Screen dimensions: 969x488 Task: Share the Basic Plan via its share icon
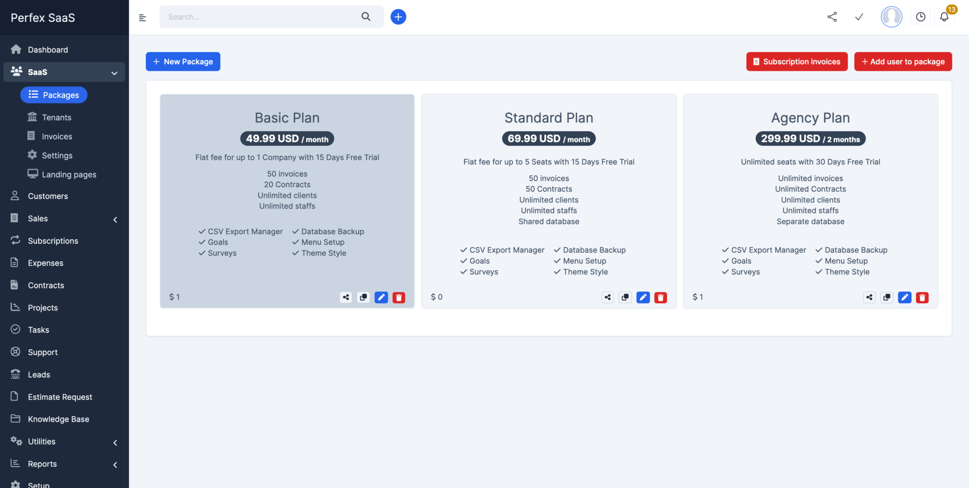[x=345, y=297]
